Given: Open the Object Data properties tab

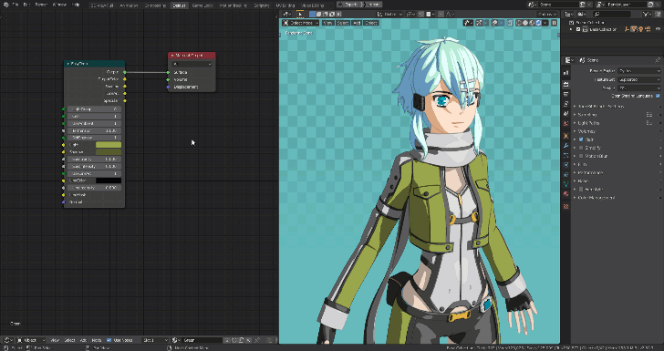Looking at the screenshot, I should pyautogui.click(x=566, y=184).
